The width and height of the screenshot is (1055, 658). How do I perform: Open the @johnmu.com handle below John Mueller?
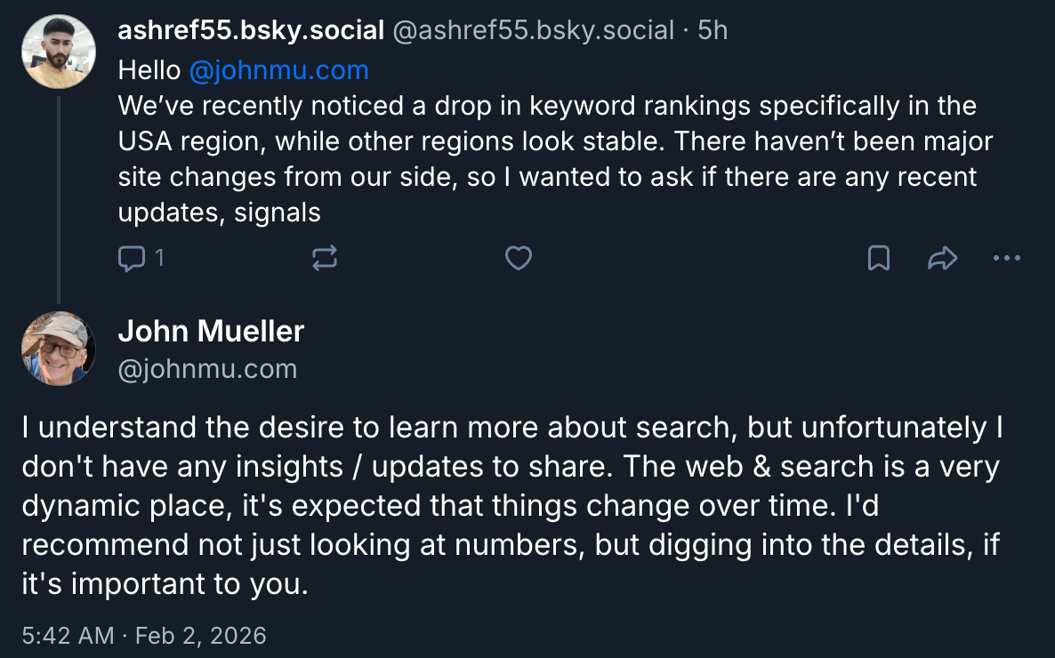click(x=207, y=369)
